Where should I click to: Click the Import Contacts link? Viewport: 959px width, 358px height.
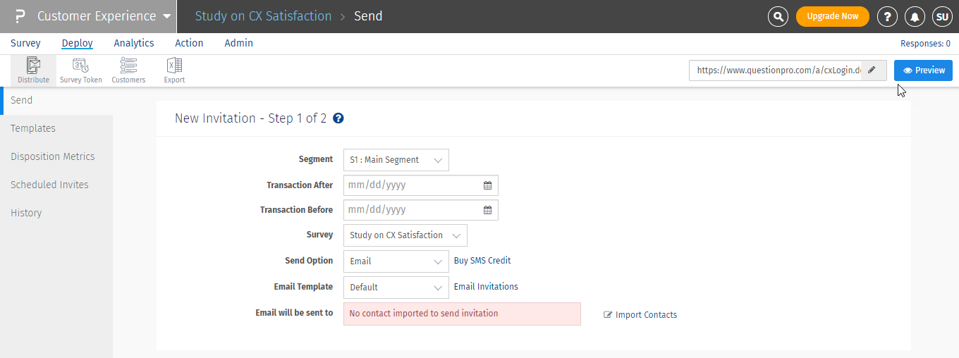[645, 315]
